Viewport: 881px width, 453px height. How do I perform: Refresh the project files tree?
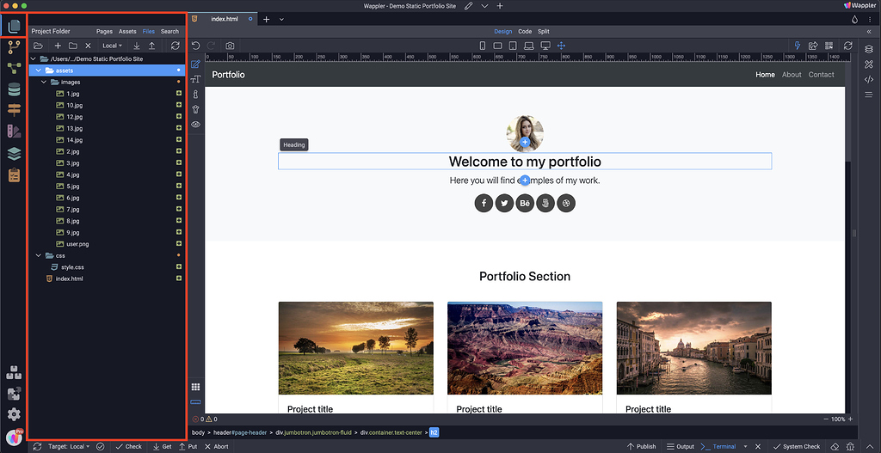click(x=176, y=46)
